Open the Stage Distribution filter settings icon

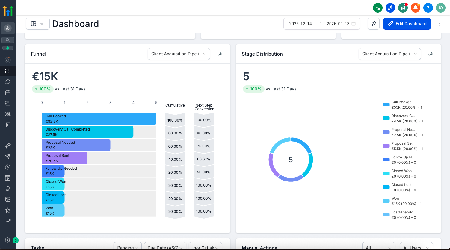click(x=431, y=54)
